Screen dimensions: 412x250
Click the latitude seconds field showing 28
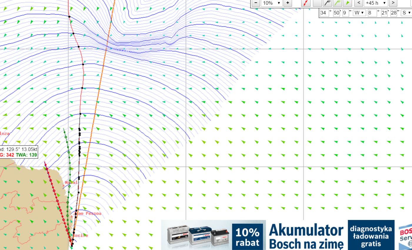(393, 13)
